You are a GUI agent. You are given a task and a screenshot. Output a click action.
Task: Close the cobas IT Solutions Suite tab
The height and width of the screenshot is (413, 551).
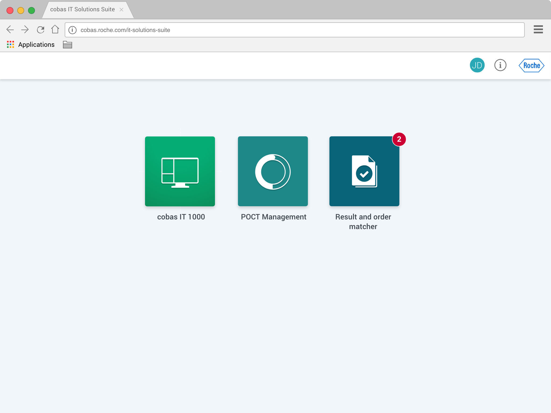coord(121,10)
